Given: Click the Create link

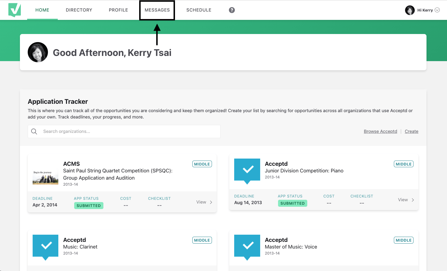Looking at the screenshot, I should [411, 131].
